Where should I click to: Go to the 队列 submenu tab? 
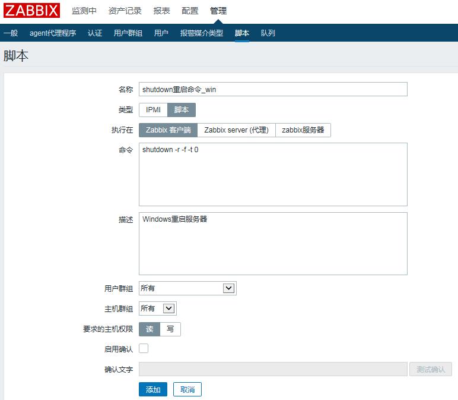(268, 33)
